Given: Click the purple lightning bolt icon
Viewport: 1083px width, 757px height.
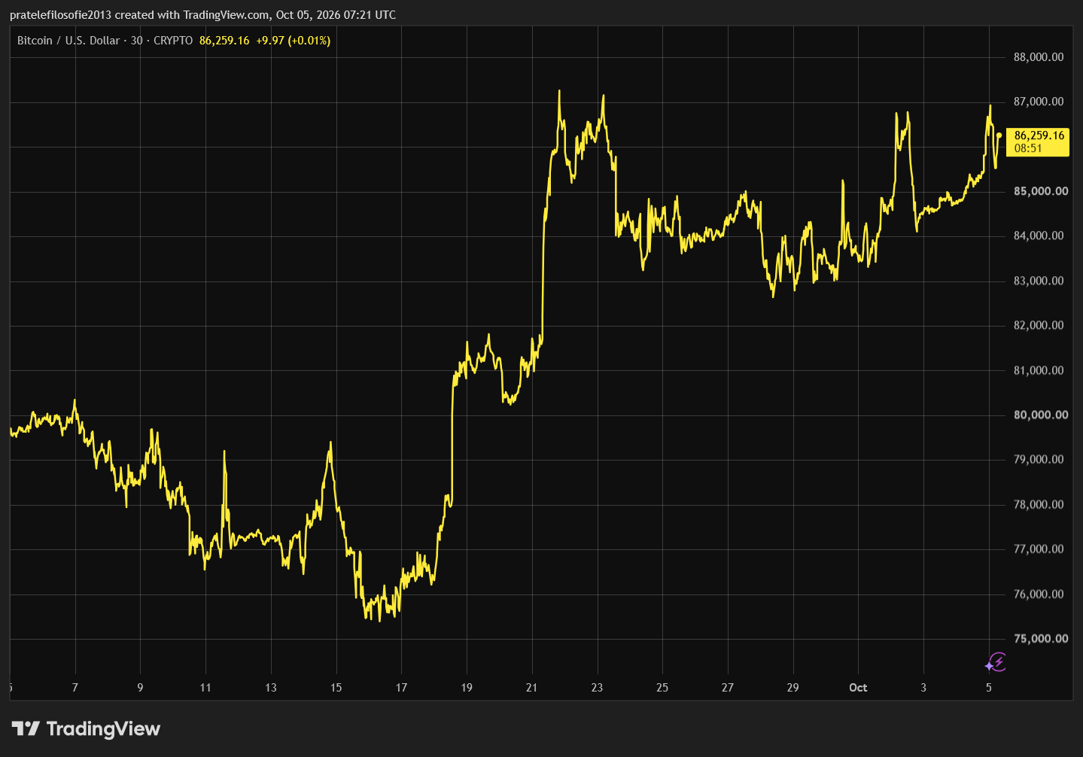Looking at the screenshot, I should pos(996,662).
